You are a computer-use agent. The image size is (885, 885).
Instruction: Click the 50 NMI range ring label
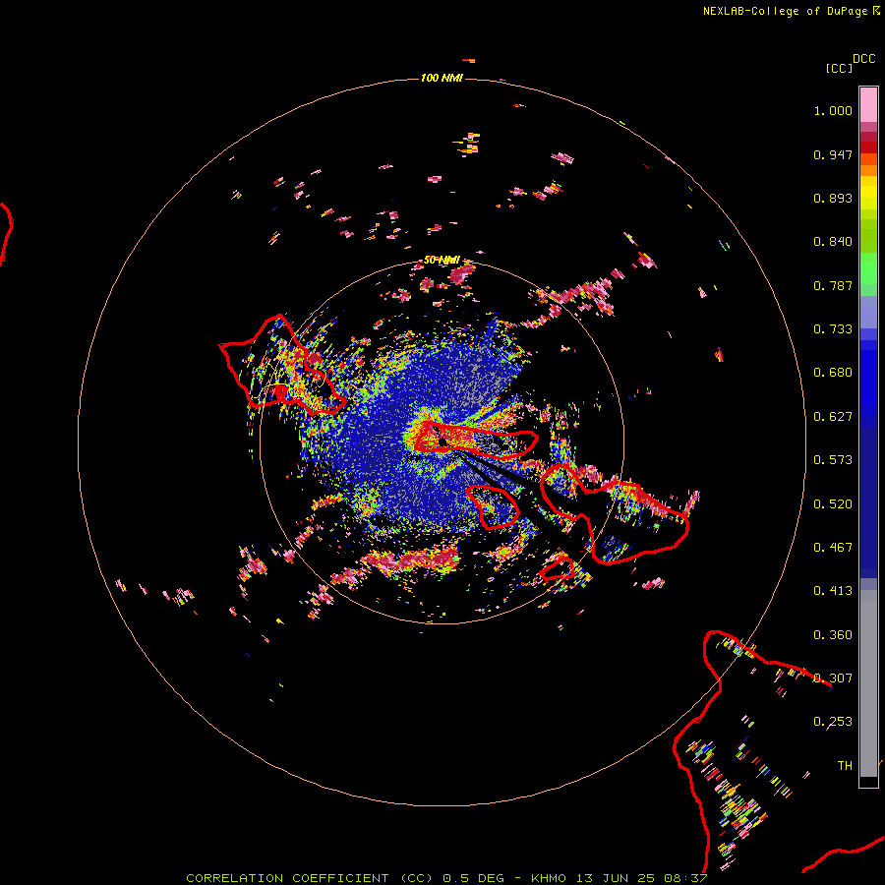[442, 261]
